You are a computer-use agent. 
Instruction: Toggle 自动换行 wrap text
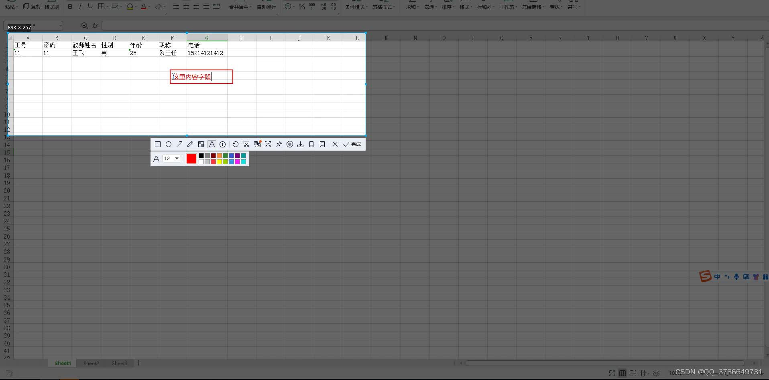pyautogui.click(x=267, y=7)
